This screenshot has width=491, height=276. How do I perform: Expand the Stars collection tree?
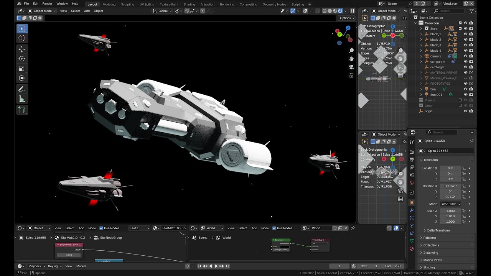point(421,28)
